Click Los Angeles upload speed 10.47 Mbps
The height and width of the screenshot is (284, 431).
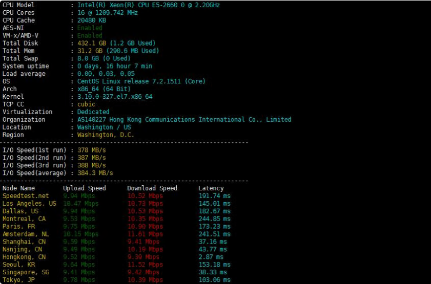pos(81,204)
